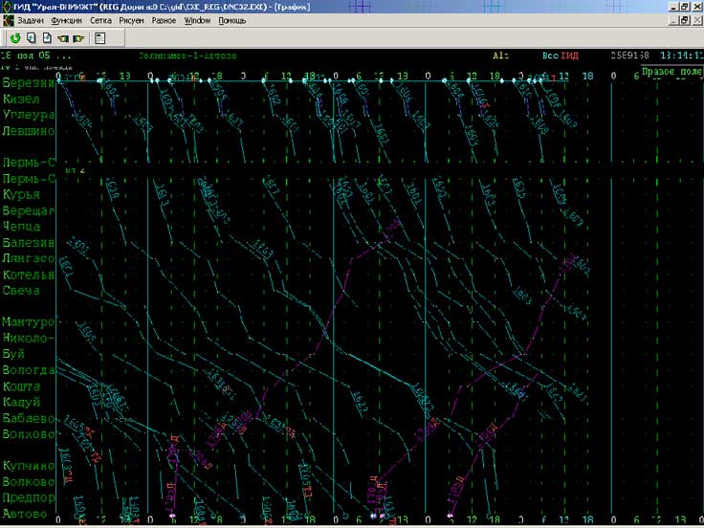Select the Вологда station row label

click(x=29, y=370)
